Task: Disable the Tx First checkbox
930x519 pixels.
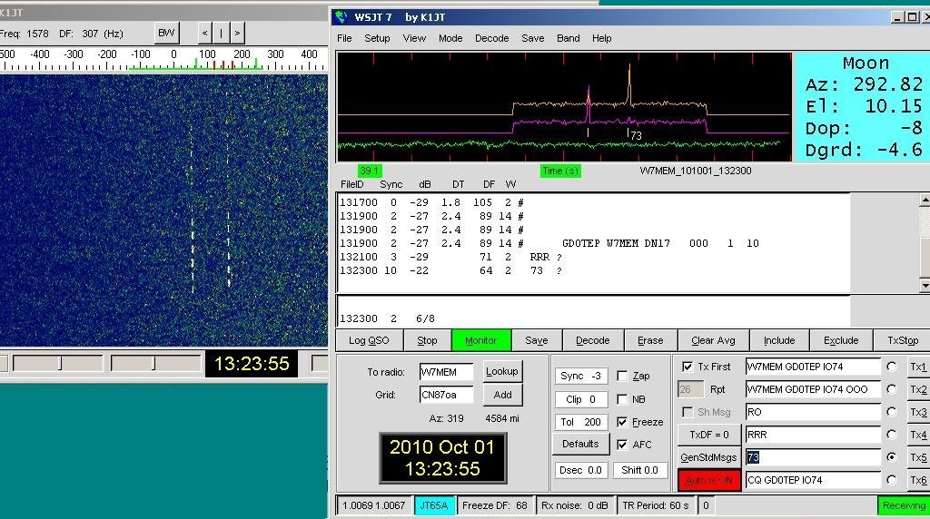Action: (x=688, y=367)
